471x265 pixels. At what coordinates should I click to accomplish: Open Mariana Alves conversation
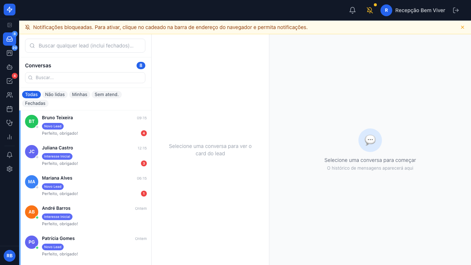(86, 186)
